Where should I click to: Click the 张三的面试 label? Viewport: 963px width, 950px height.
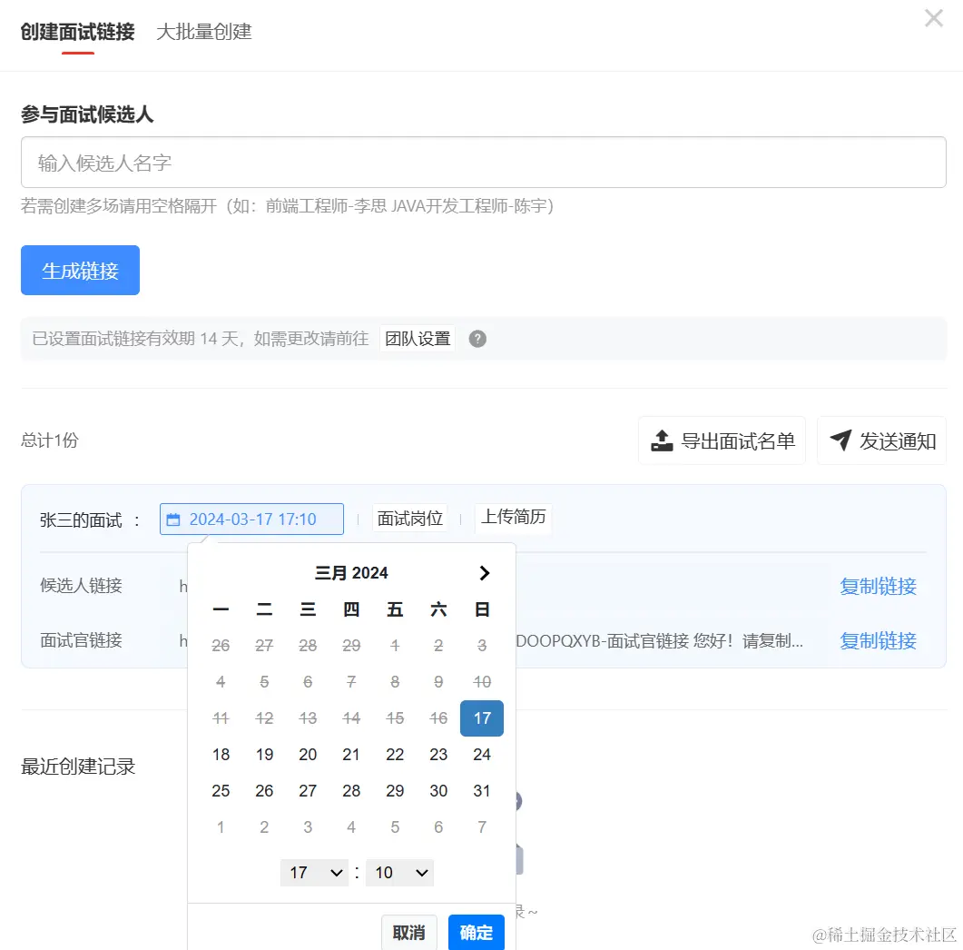(x=81, y=520)
